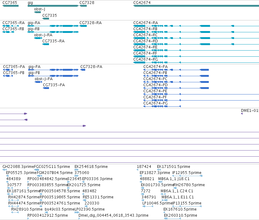The height and width of the screenshot is (220, 259).
Task: Click the CG42674-PG protein label
Action: point(156,103)
